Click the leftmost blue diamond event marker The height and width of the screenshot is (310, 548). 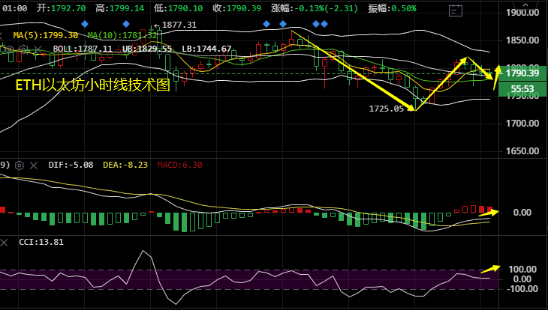[83, 25]
